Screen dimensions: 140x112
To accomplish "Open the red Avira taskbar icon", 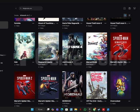I will (103, 110).
